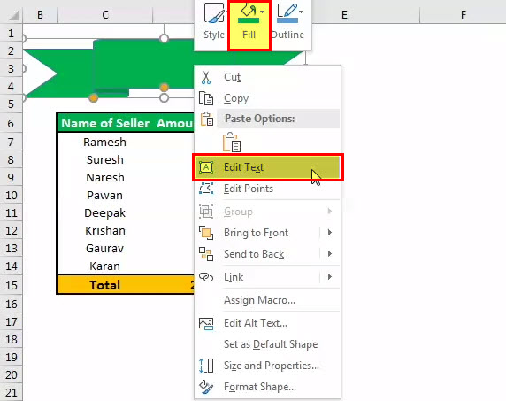Viewport: 506px width, 401px height.
Task: Click the cell containing Naresh
Action: [x=104, y=178]
